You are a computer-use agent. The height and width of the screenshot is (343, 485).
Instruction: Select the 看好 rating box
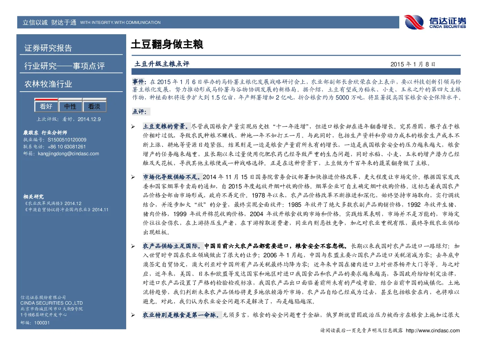pyautogui.click(x=46, y=105)
